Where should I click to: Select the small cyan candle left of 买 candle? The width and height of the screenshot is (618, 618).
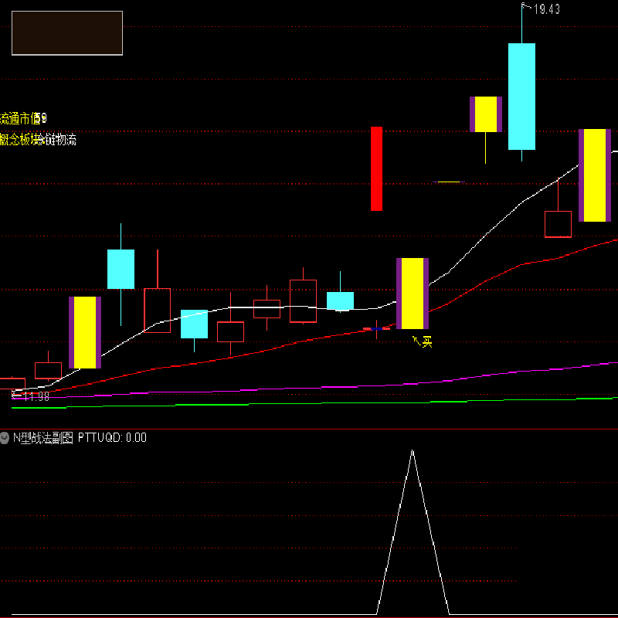[340, 301]
